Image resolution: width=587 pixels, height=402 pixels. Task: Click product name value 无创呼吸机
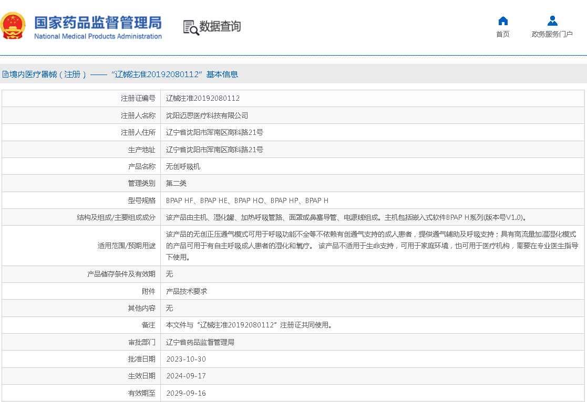183,166
